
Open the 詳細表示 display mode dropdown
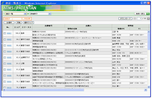[40, 14]
